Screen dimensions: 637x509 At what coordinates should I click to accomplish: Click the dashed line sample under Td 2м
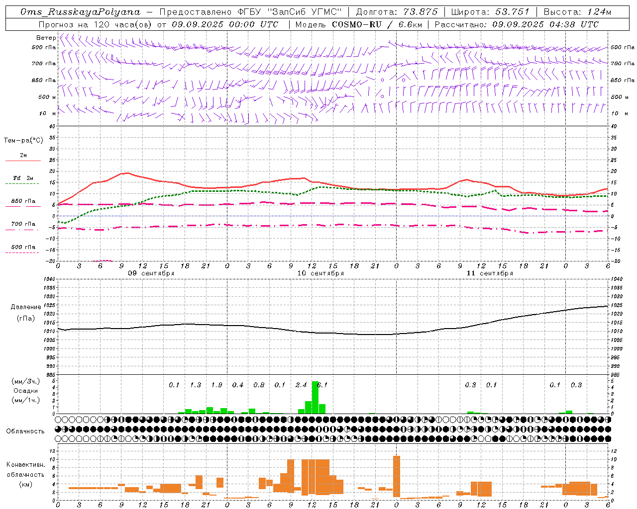(x=22, y=184)
